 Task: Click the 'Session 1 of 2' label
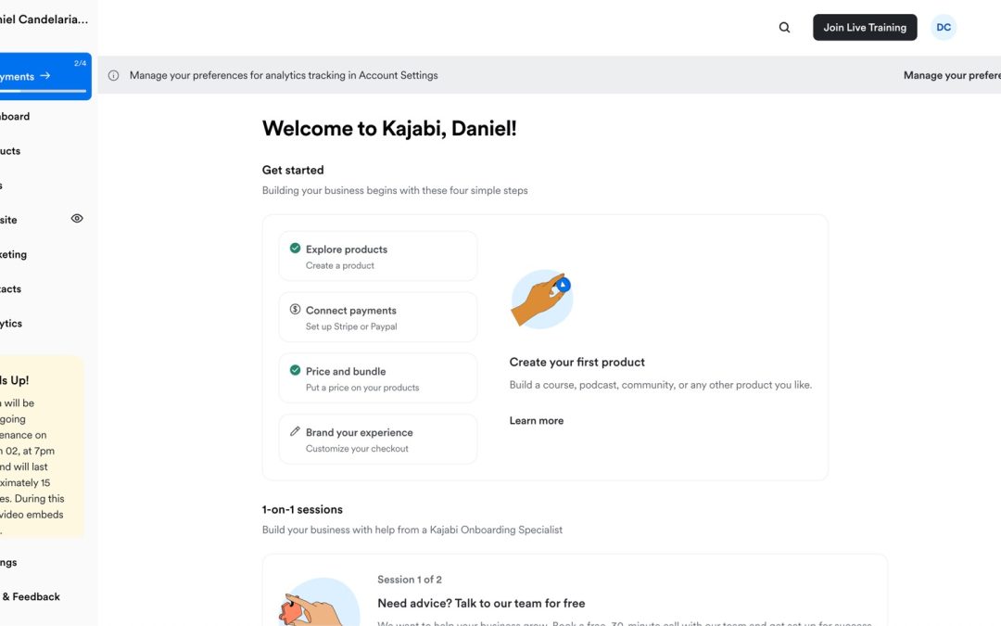click(x=410, y=580)
